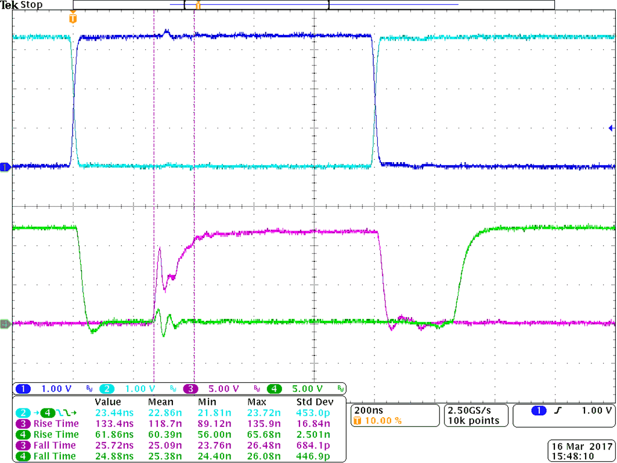Open Channel 2 settings via its cyan badge
This screenshot has height=463, width=617.
click(x=107, y=388)
